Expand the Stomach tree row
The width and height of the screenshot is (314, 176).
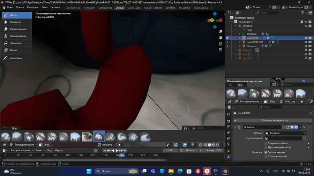[x=240, y=46]
